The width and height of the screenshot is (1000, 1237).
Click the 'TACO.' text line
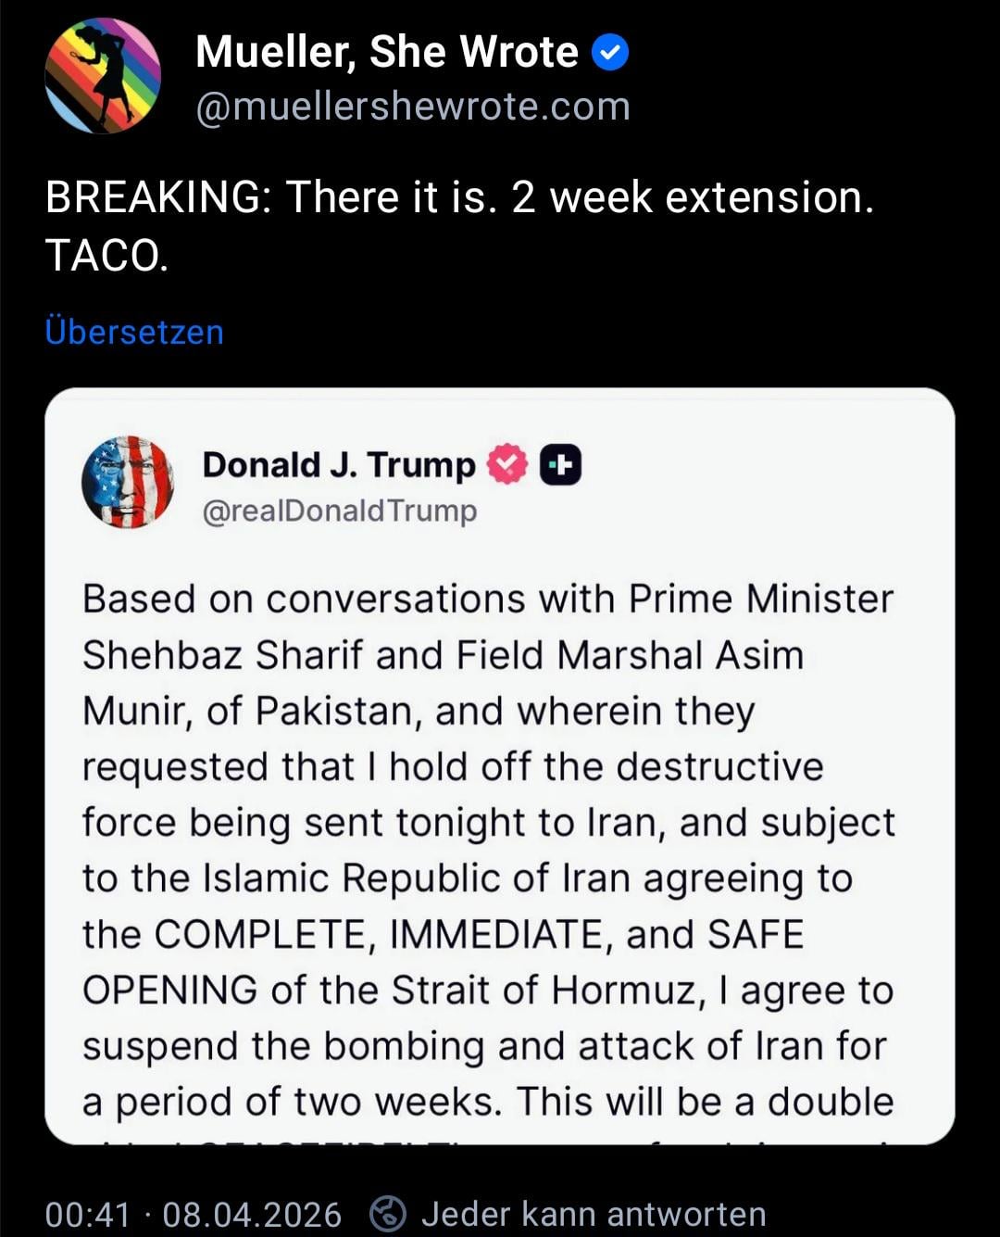coord(106,256)
